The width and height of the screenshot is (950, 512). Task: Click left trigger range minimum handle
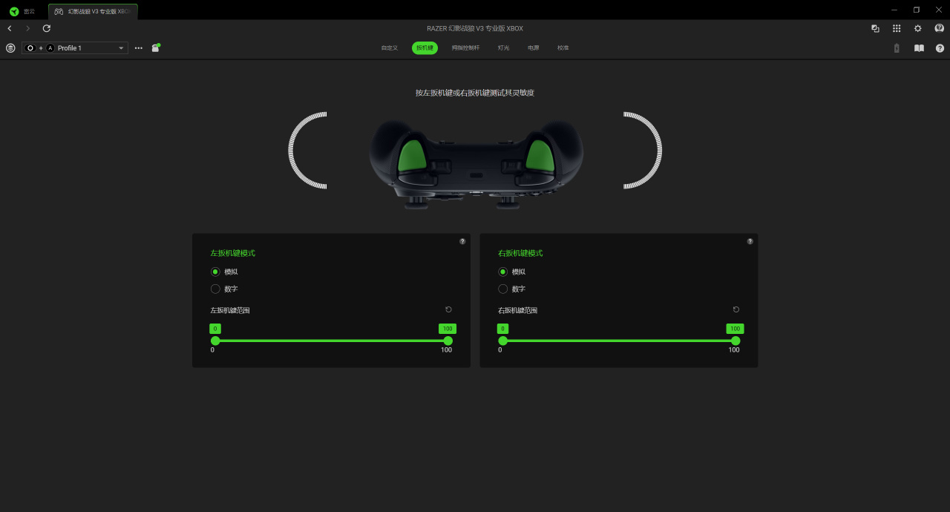point(215,341)
